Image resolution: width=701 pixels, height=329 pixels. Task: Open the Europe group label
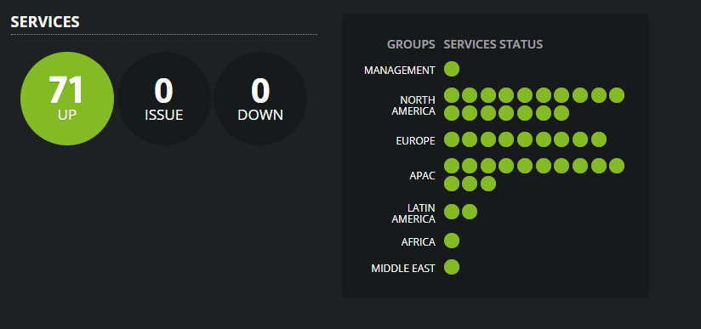[415, 141]
